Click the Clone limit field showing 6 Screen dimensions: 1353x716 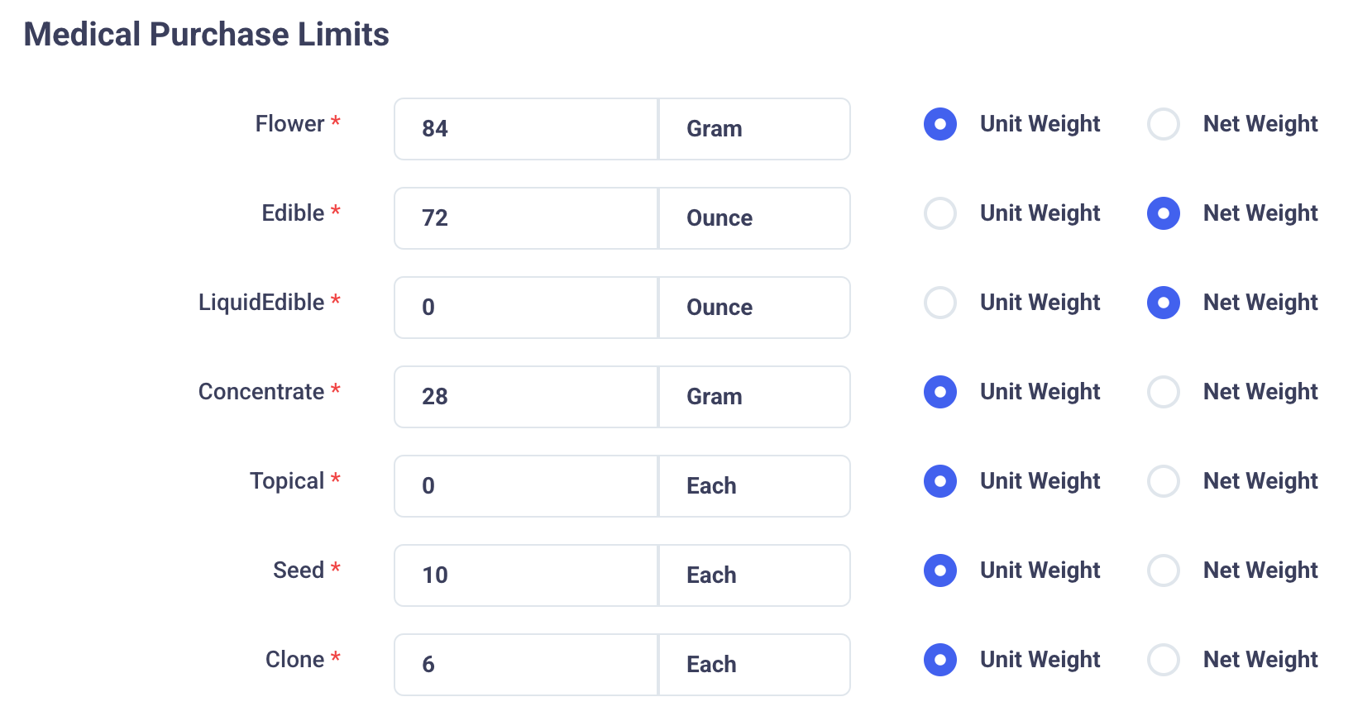[526, 665]
